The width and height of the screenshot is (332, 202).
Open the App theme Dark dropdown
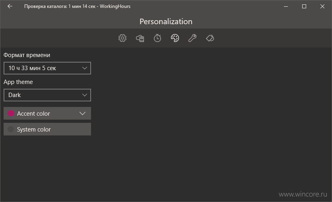coord(47,95)
